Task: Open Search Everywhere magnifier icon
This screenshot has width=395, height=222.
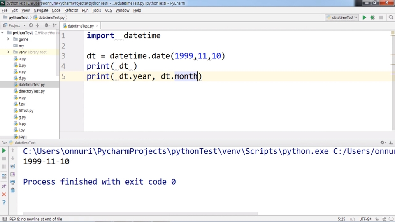Action: coord(391,18)
